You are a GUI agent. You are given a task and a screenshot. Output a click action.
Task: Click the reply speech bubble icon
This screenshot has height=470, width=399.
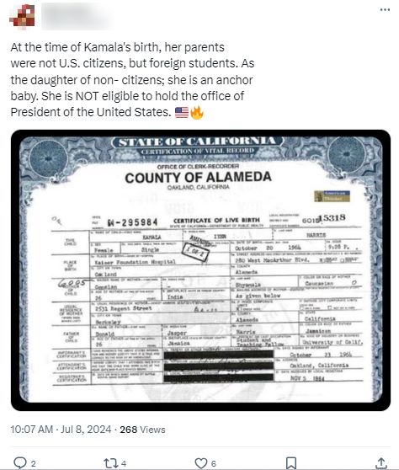click(x=20, y=462)
